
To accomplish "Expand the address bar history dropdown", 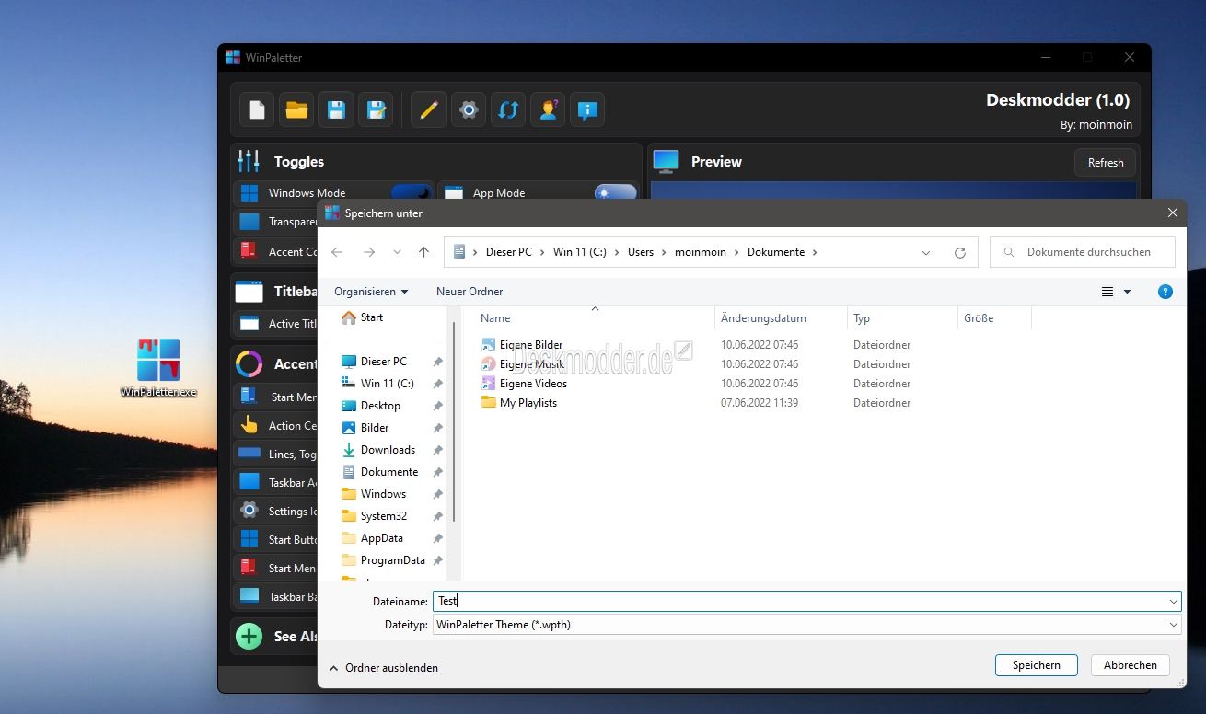I will coord(926,252).
